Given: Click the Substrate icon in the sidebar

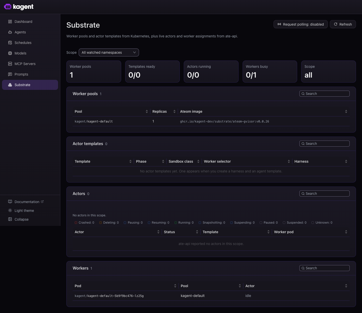Looking at the screenshot, I should tap(10, 85).
